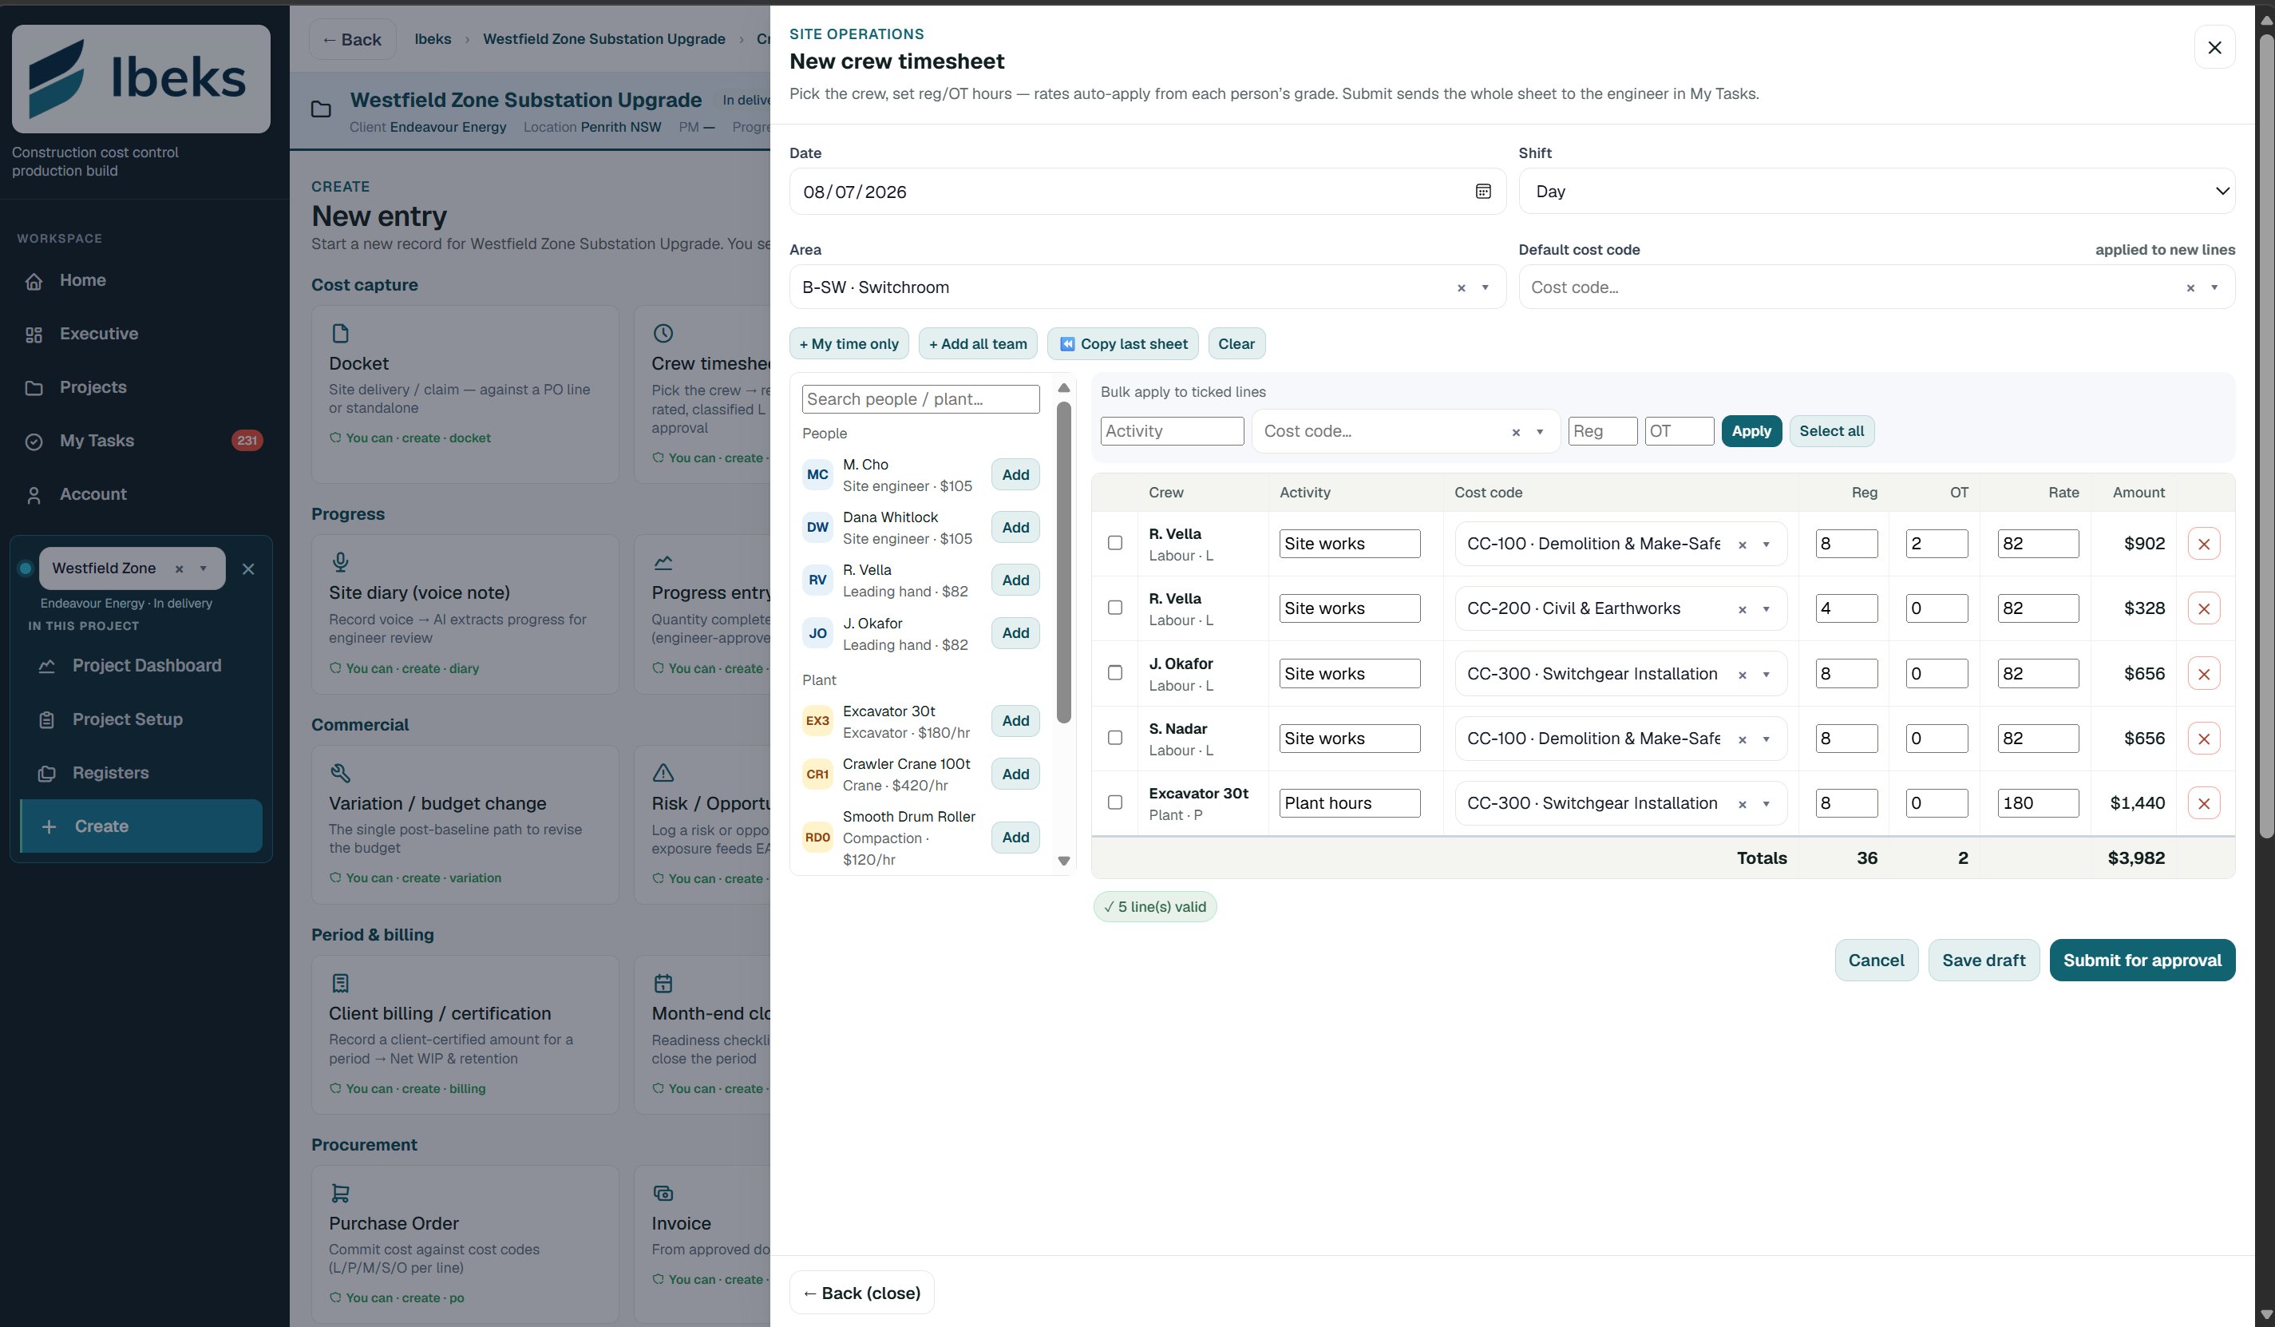
Task: Add M. Cho to the timesheet
Action: coord(1015,475)
